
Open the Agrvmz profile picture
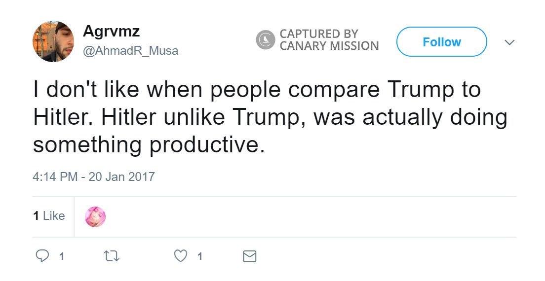[x=53, y=41]
